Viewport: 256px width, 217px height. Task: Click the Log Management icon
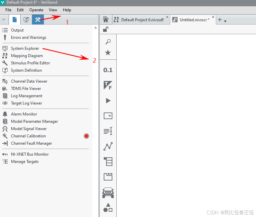[5, 96]
